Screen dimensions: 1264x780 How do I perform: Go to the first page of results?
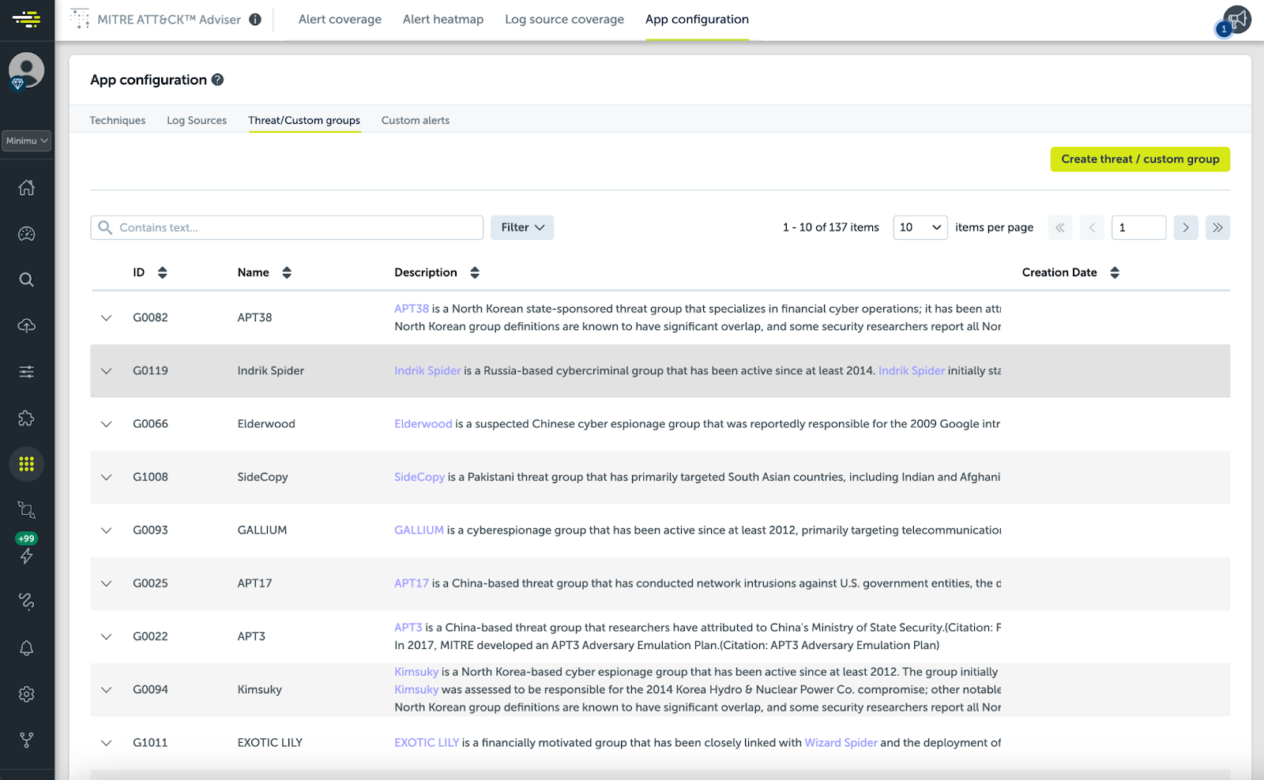click(x=1060, y=227)
